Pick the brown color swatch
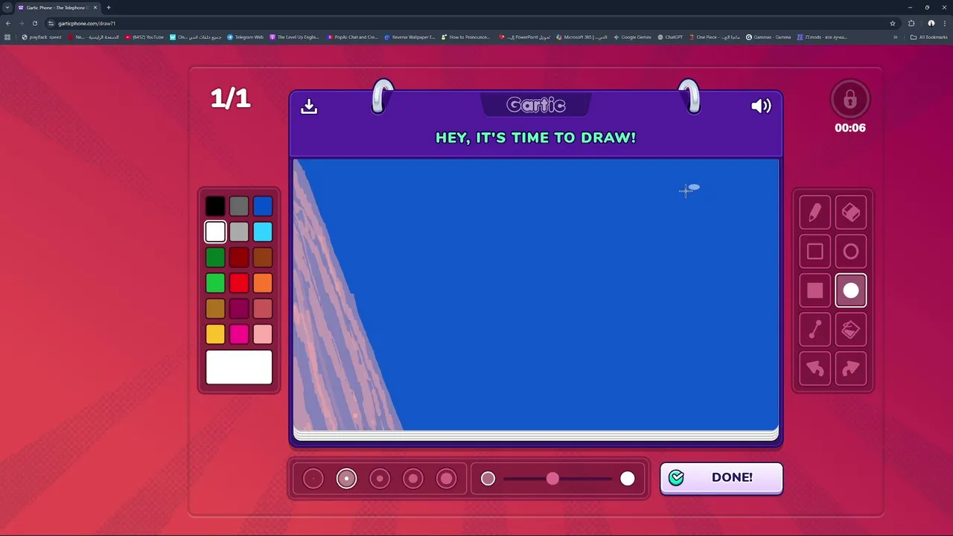953x536 pixels. pyautogui.click(x=263, y=258)
